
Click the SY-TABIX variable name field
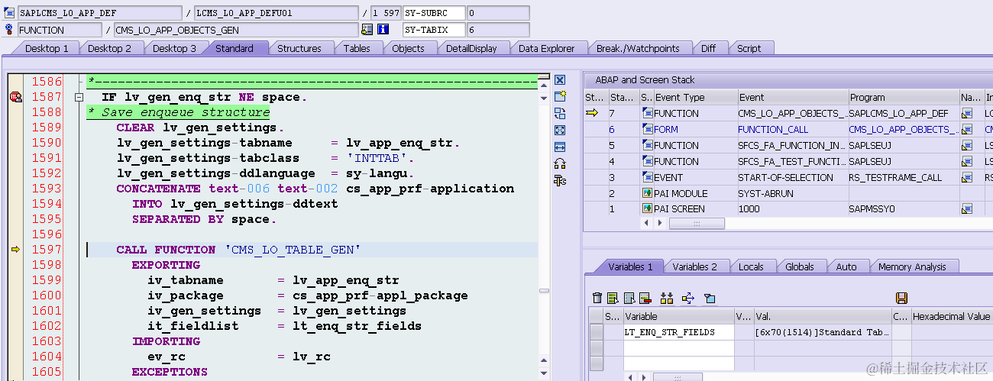434,30
